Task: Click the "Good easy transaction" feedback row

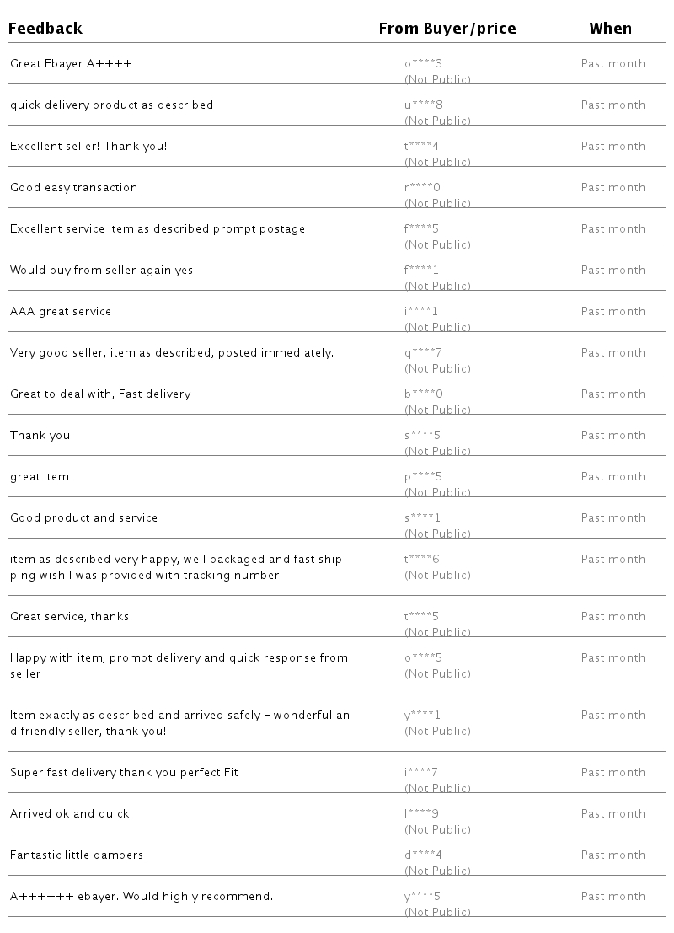Action: pos(73,187)
